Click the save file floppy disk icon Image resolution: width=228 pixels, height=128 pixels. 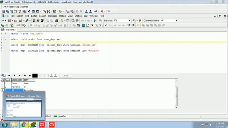click(34, 21)
